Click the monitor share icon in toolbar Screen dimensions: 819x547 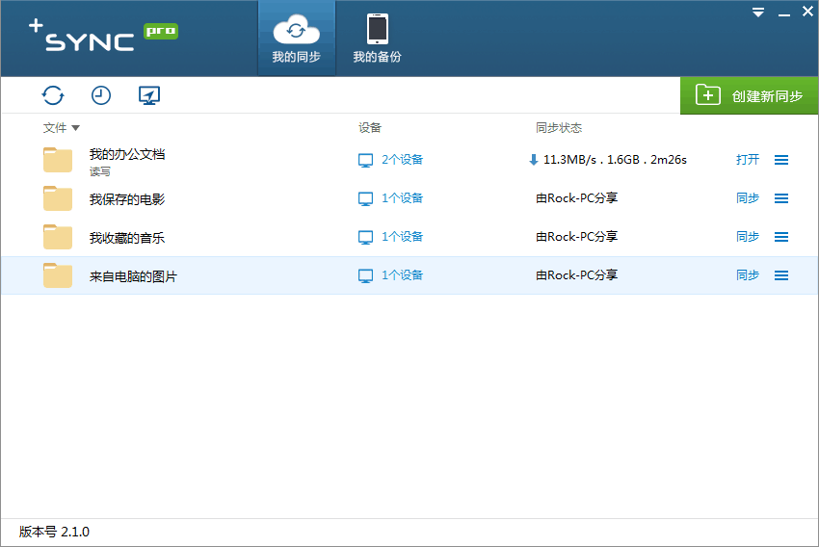(149, 95)
